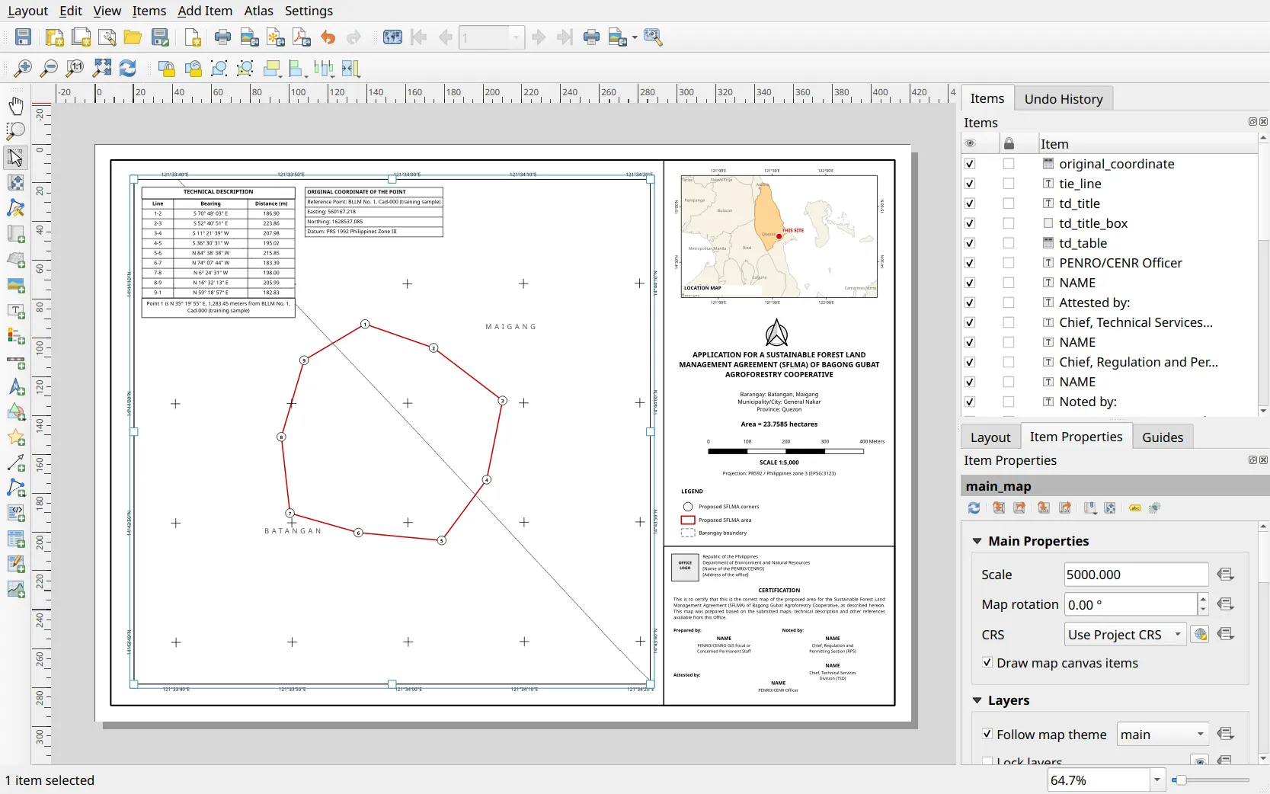Click the Undo arrow icon
Viewport: 1270px width, 794px height.
click(328, 37)
